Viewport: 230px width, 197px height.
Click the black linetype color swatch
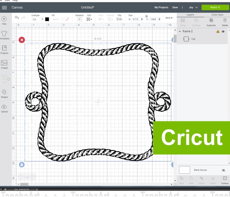[47, 19]
